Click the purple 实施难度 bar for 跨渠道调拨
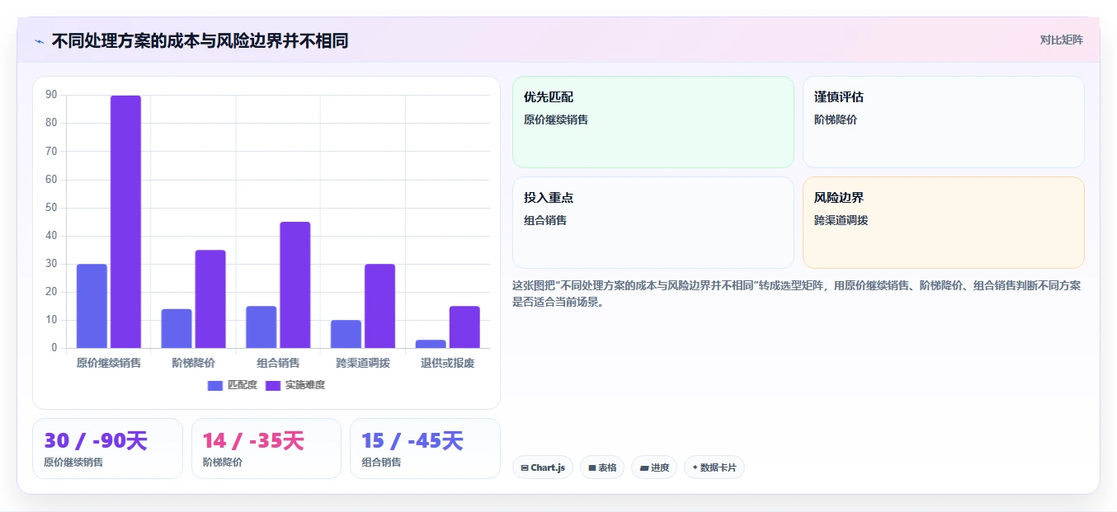 379,306
